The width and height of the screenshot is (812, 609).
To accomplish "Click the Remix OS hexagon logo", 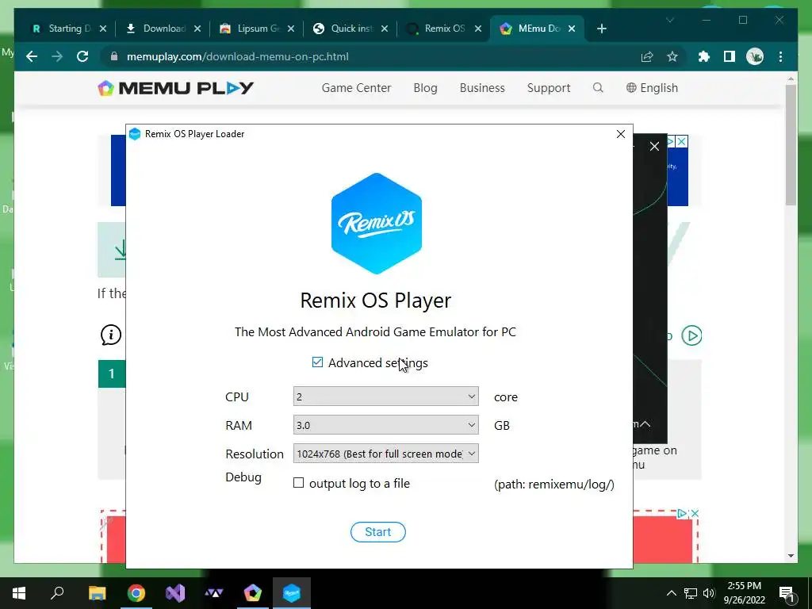I will click(x=377, y=223).
